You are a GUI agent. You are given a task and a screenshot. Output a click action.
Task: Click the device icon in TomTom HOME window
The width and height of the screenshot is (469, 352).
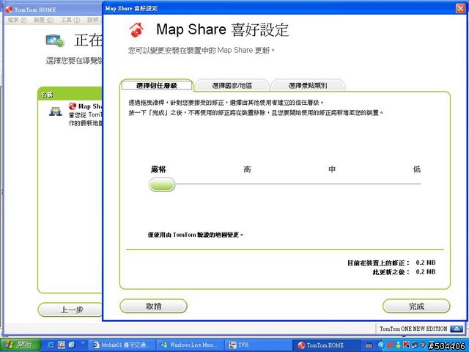pos(55,40)
